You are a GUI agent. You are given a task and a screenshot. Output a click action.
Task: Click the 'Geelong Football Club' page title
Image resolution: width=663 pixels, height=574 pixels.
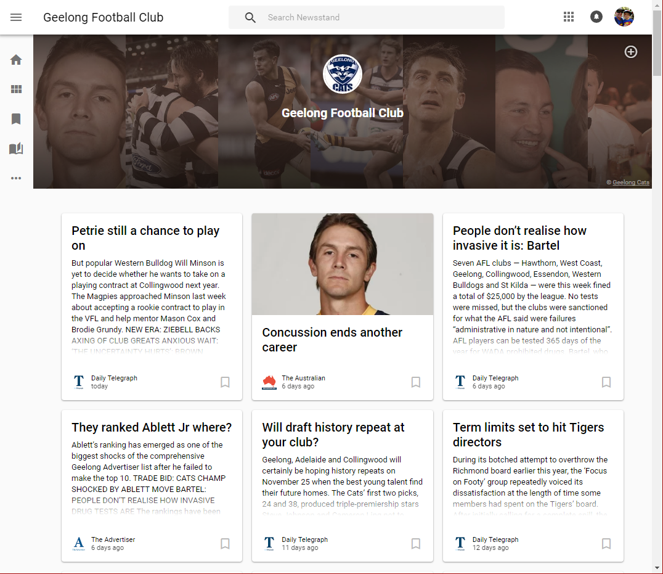coord(103,17)
